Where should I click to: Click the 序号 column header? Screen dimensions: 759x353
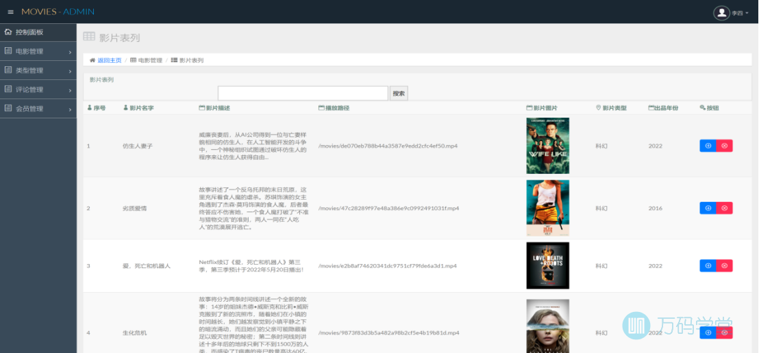coord(97,108)
